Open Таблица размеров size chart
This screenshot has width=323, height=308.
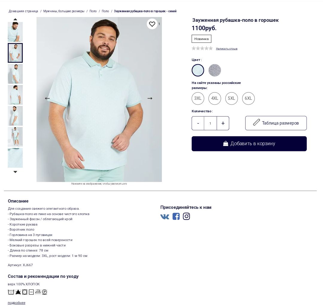(x=276, y=123)
